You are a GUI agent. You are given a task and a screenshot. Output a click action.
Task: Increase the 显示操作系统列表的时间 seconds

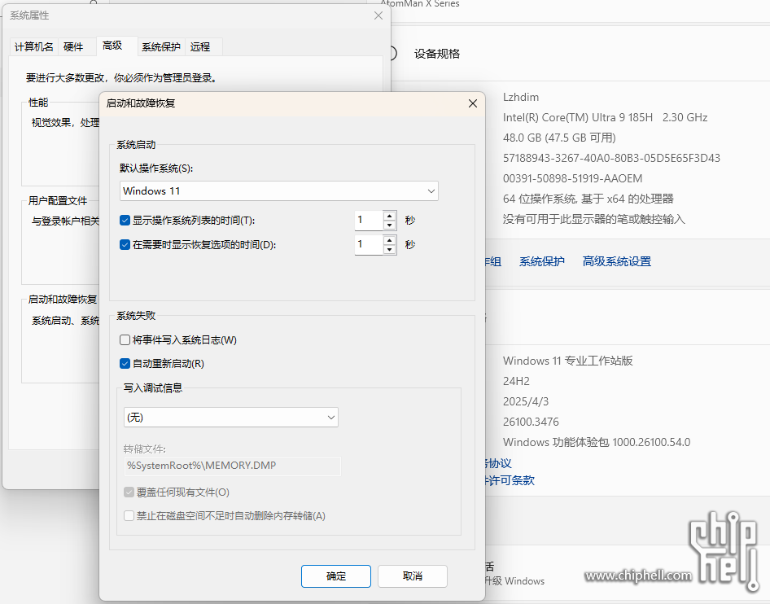tap(389, 216)
